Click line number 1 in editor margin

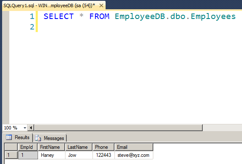(x=32, y=16)
